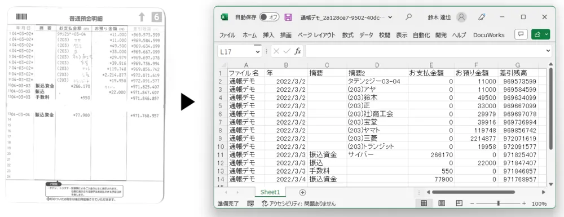564x217 pixels.
Task: Click the comments speech bubble button
Action: (x=521, y=34)
